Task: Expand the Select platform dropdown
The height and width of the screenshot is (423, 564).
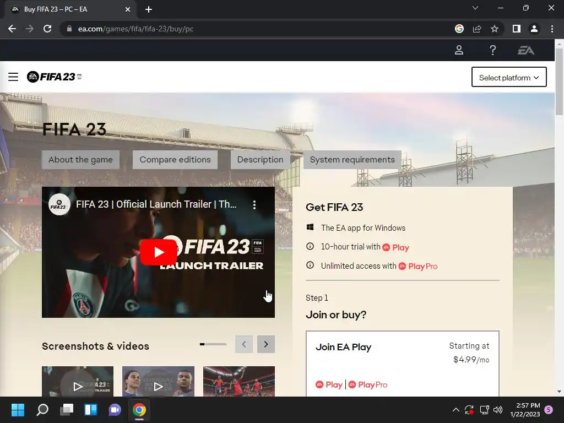Action: pos(509,77)
